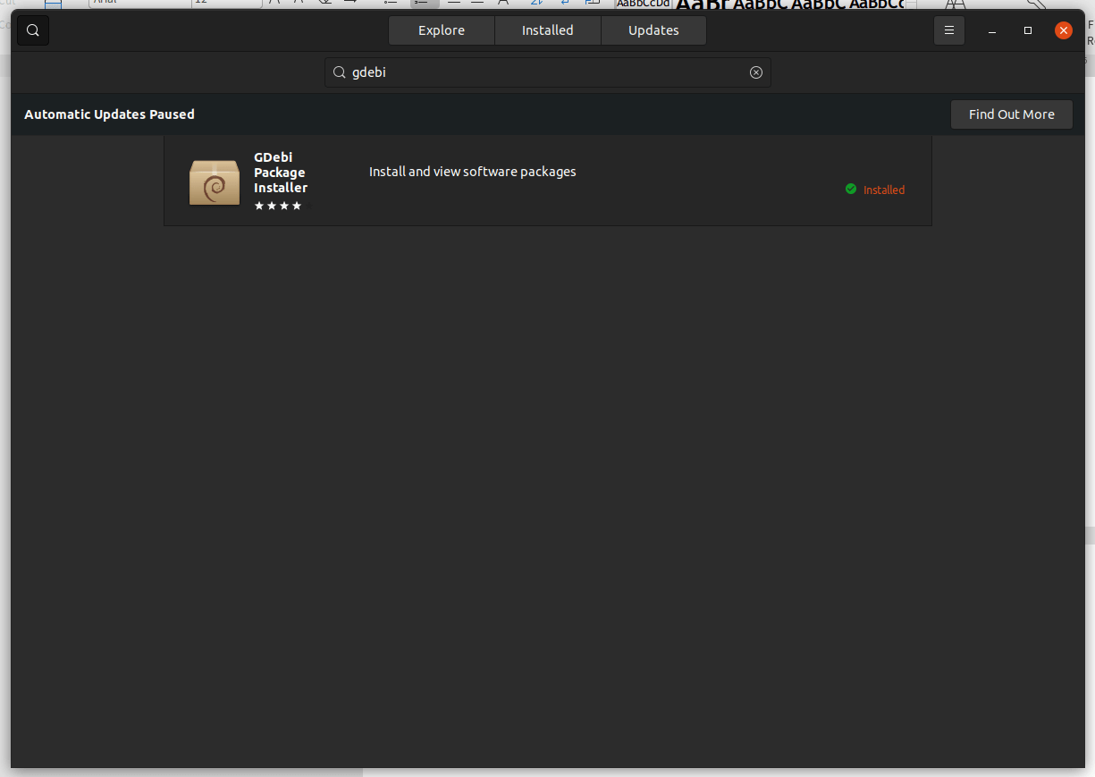Open the GDebi Package Installer title

(281, 173)
